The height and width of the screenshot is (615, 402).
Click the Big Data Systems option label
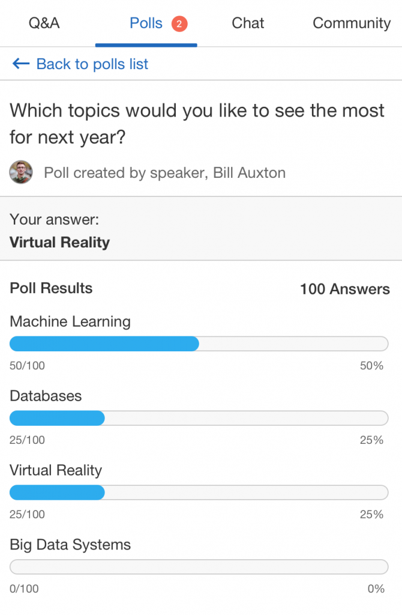[70, 545]
